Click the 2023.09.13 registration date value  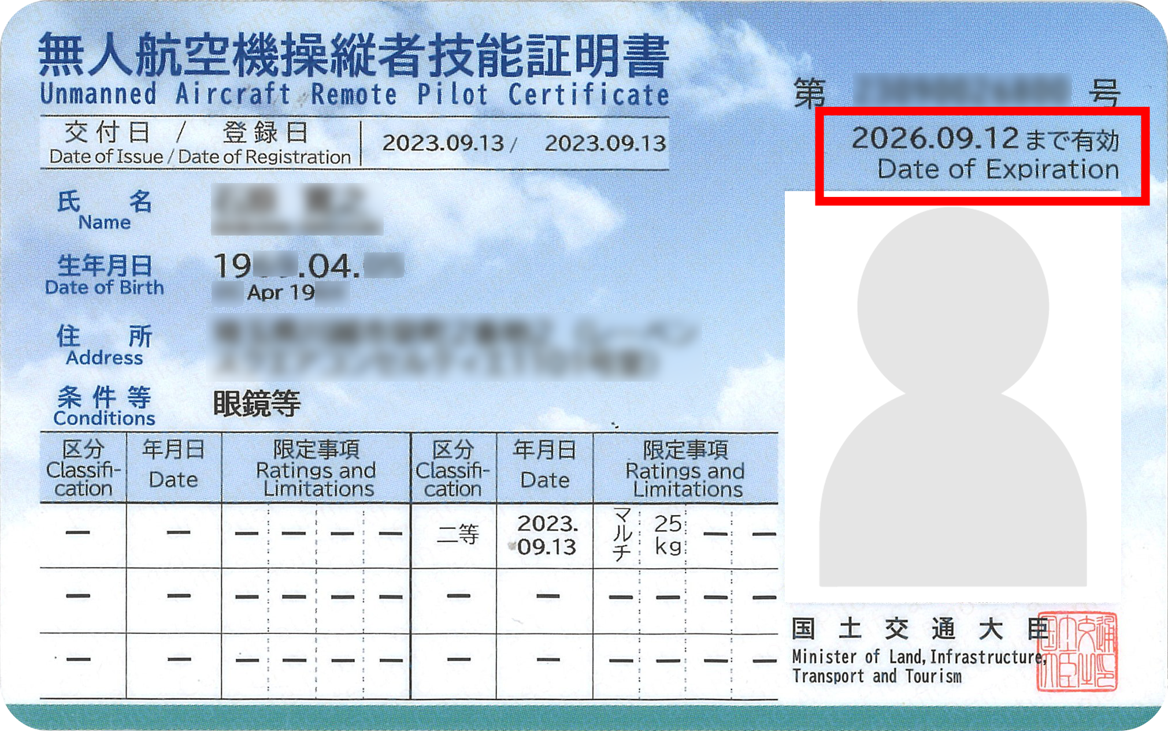605,143
